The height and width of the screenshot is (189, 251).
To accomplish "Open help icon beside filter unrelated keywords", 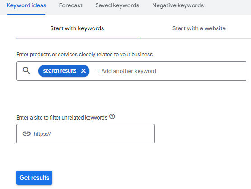I will point(112,116).
